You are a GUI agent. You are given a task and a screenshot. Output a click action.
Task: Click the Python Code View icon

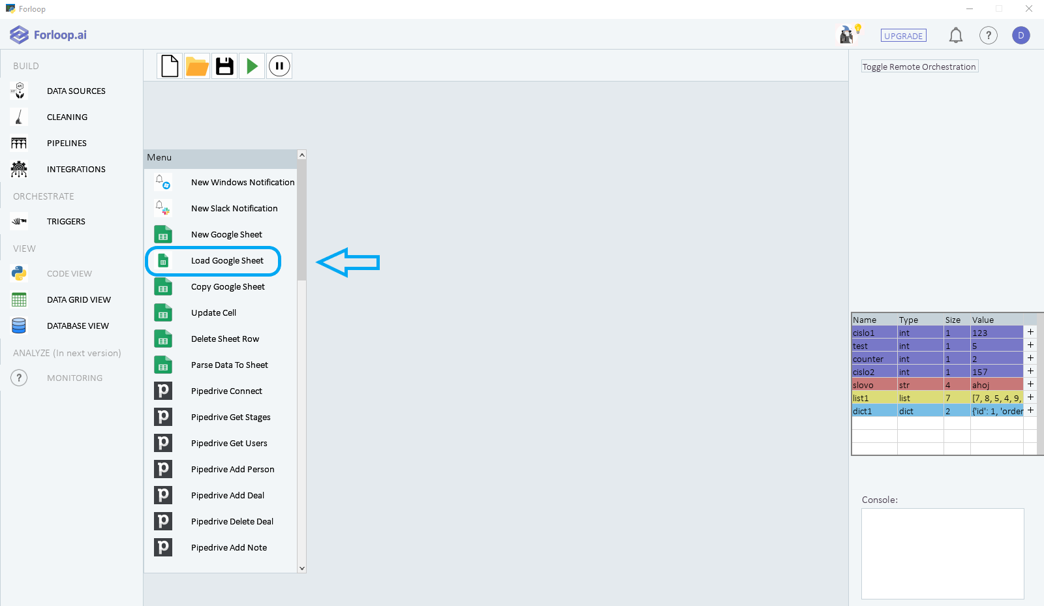(x=20, y=273)
